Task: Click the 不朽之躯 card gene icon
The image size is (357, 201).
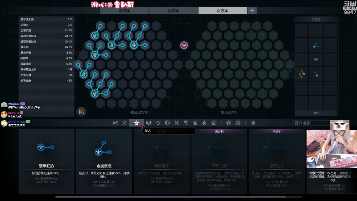Action: (218, 147)
